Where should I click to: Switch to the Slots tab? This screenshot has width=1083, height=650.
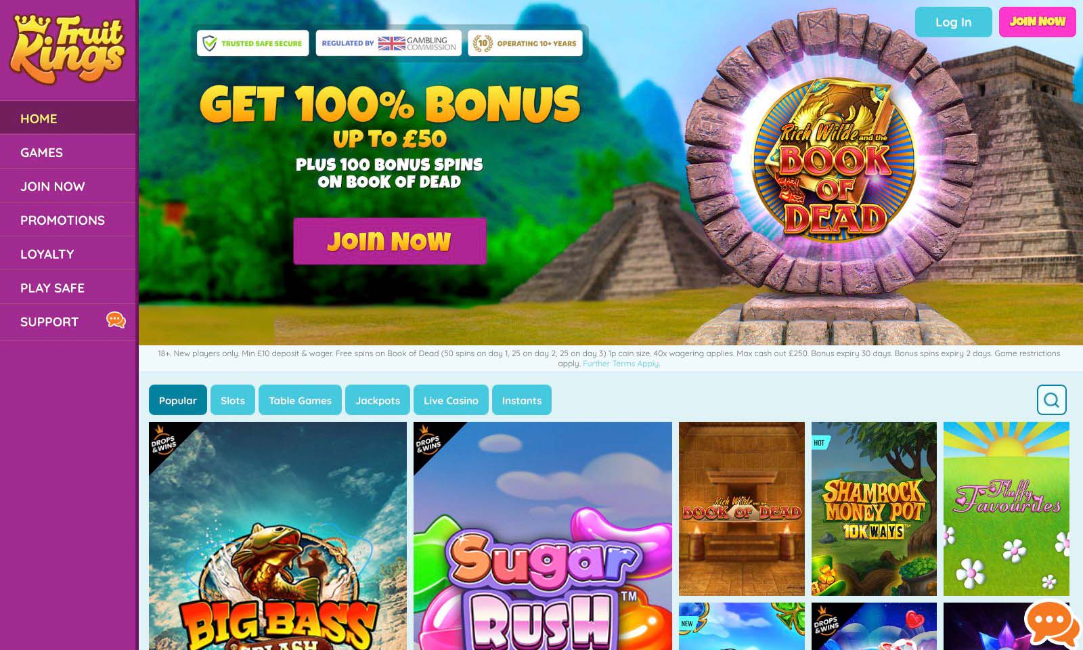[233, 400]
